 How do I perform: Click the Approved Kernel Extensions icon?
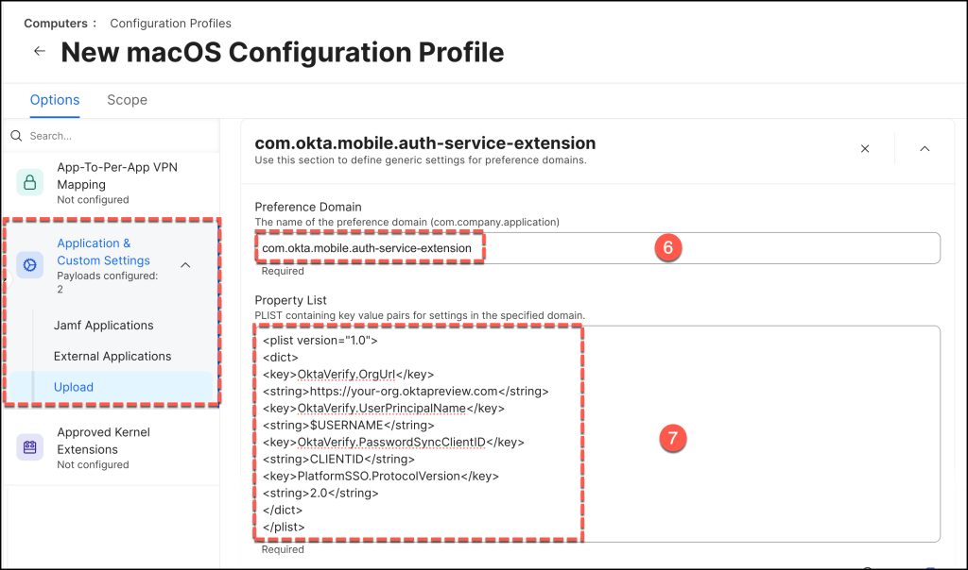[x=30, y=447]
